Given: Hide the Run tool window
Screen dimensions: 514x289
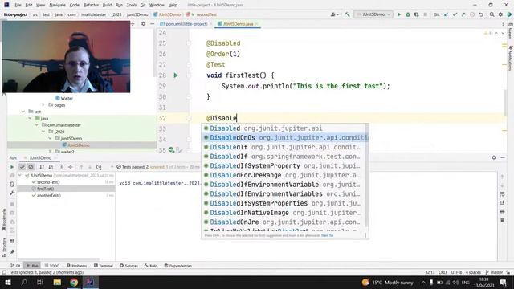Looking at the screenshot, I should (503, 157).
